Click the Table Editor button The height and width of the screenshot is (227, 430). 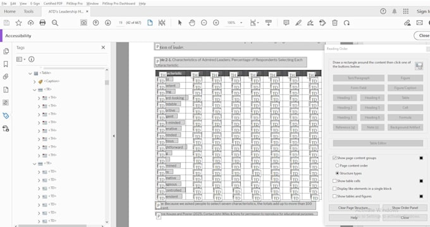378,143
